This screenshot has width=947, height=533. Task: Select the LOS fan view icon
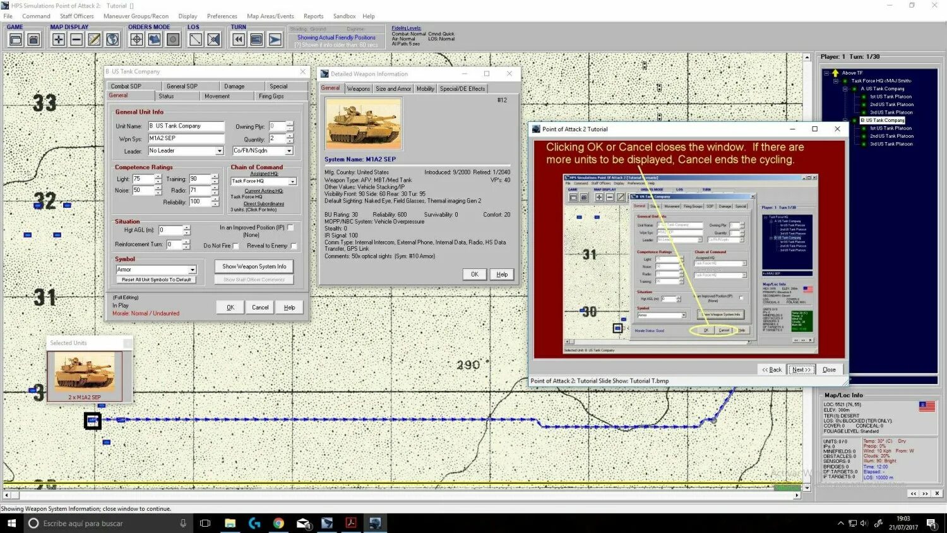[x=214, y=40]
